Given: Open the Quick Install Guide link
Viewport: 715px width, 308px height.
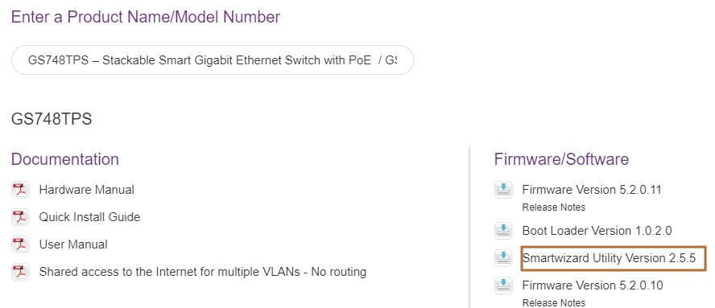Looking at the screenshot, I should tap(89, 217).
